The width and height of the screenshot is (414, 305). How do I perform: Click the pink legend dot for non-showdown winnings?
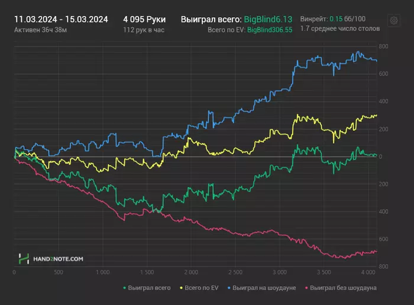(x=305, y=288)
